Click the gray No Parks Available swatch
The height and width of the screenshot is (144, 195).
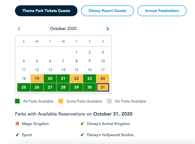pyautogui.click(x=109, y=101)
